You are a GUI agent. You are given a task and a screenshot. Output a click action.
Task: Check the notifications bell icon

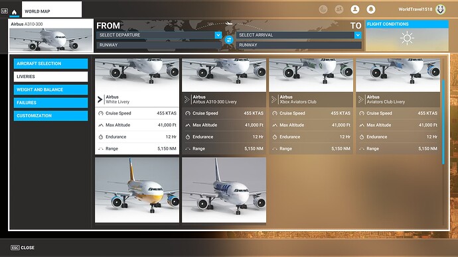pyautogui.click(x=371, y=9)
